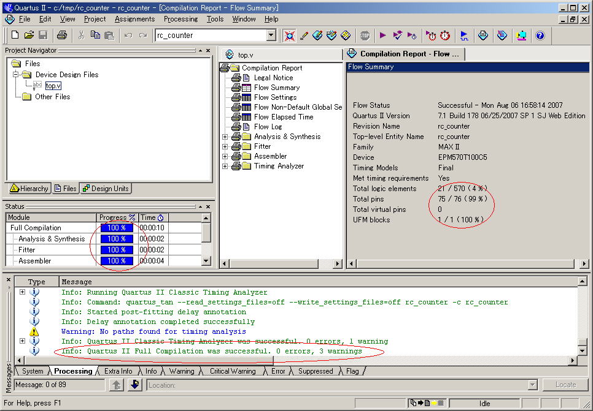Image resolution: width=593 pixels, height=411 pixels.
Task: Expand the Timing Analyzer report folder
Action: pyautogui.click(x=225, y=166)
